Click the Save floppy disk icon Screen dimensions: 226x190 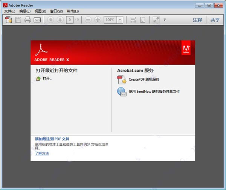point(18,20)
